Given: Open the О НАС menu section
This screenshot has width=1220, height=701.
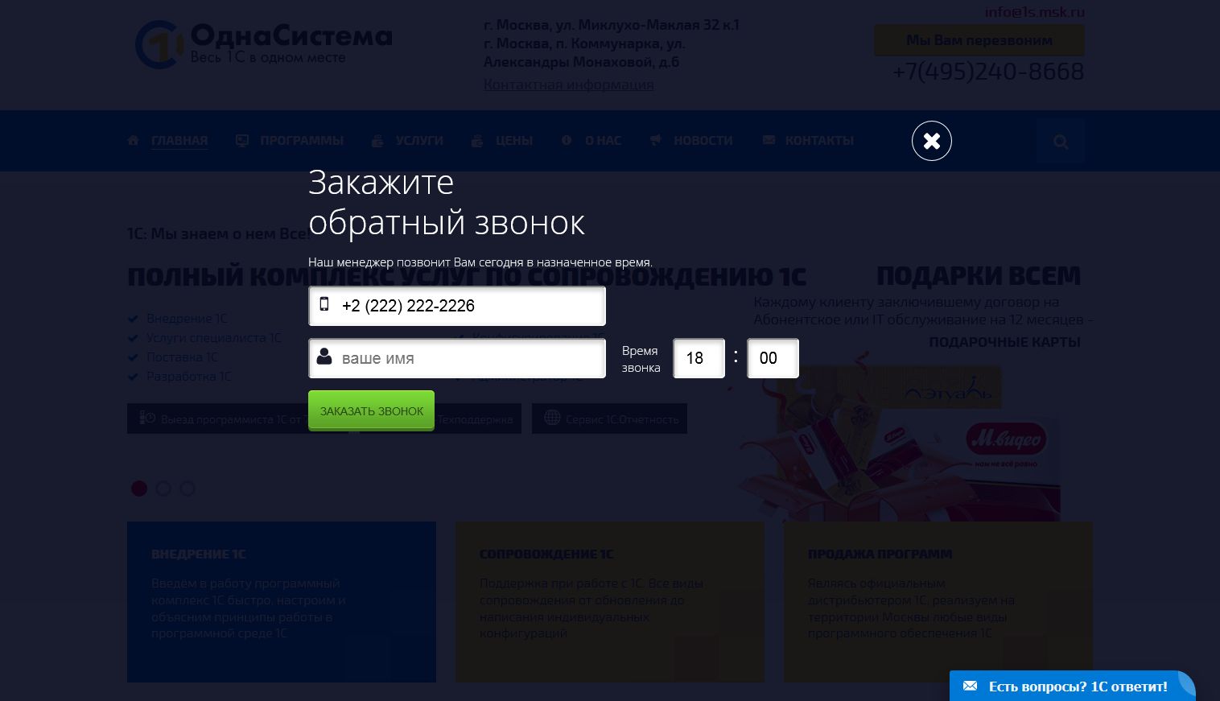Looking at the screenshot, I should click(603, 140).
